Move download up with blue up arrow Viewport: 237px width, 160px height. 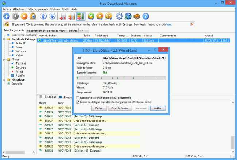[43, 16]
